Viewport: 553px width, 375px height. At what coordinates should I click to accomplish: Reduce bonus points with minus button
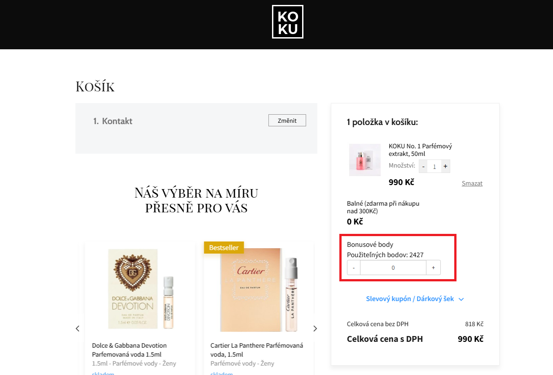pos(354,267)
